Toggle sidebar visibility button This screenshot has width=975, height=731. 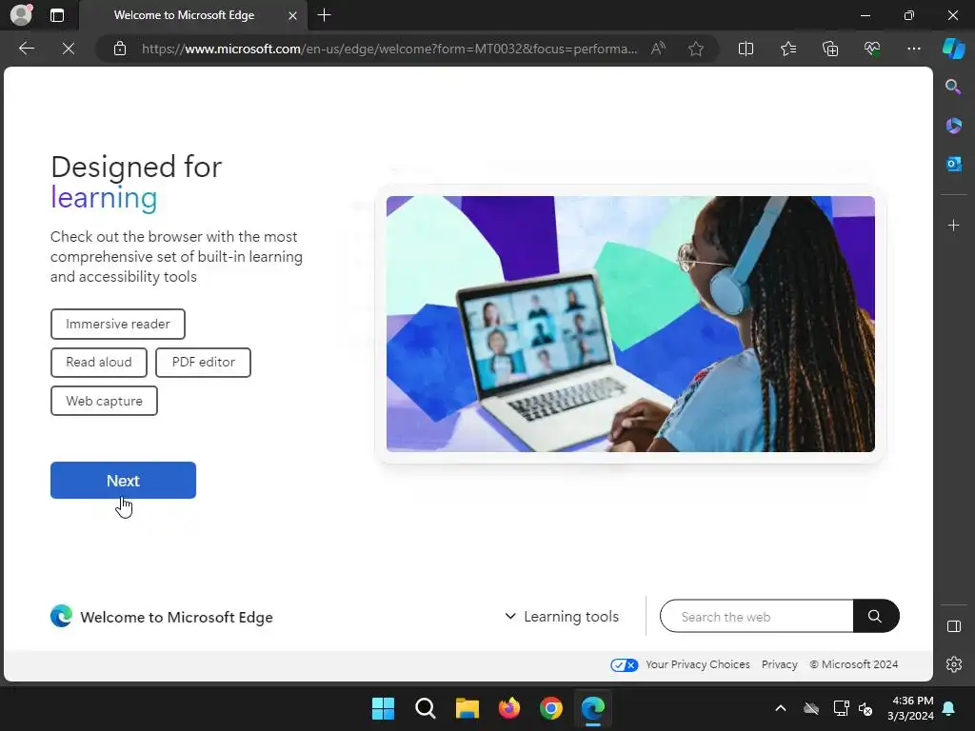point(953,626)
